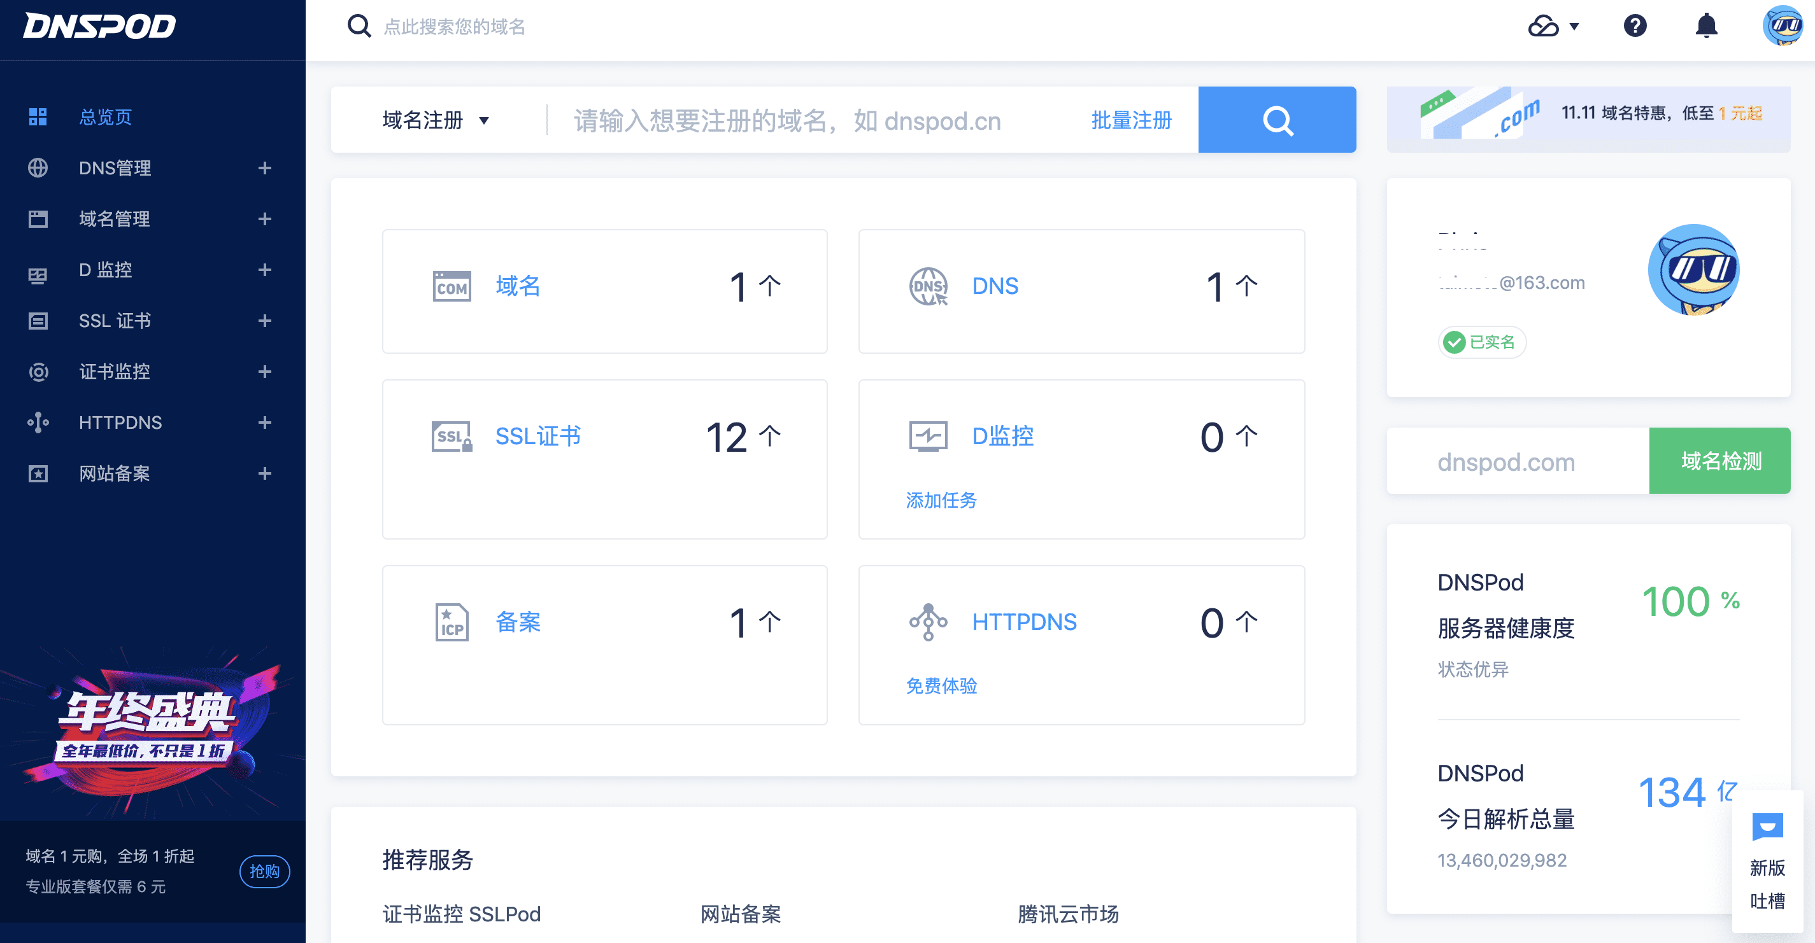Click the 网站备案 sidebar icon
The height and width of the screenshot is (943, 1815).
(x=38, y=473)
